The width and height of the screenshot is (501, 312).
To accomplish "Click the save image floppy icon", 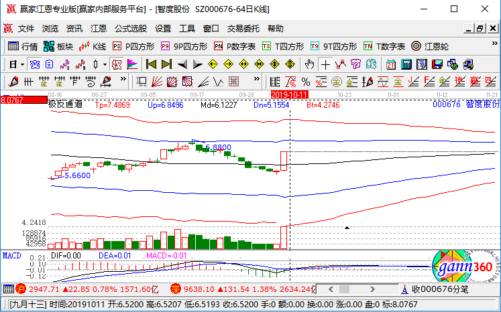I will tap(437, 64).
